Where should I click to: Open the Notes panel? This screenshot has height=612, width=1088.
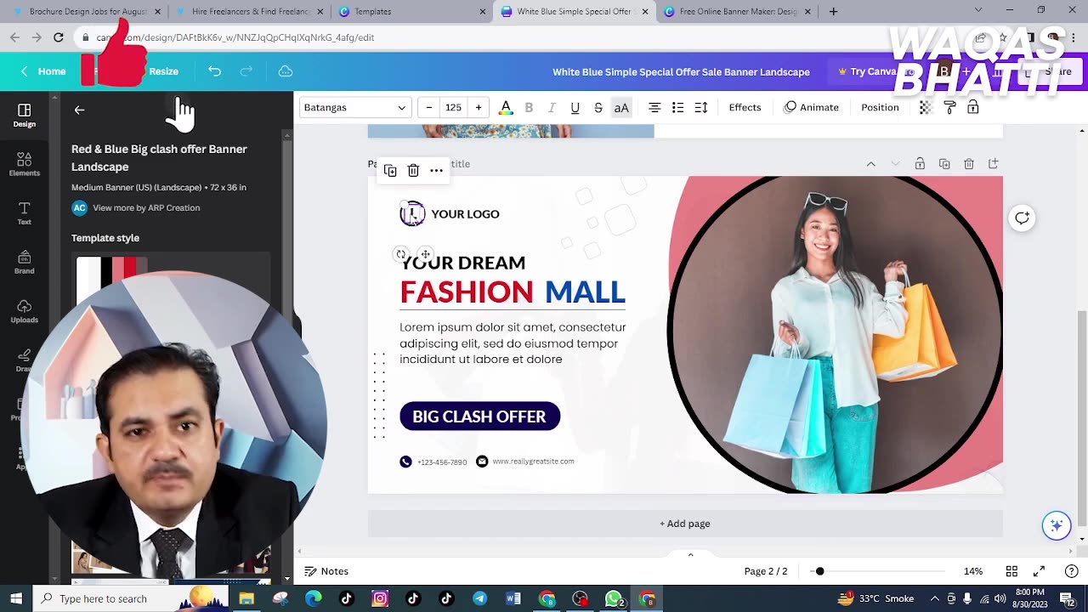[x=326, y=571]
